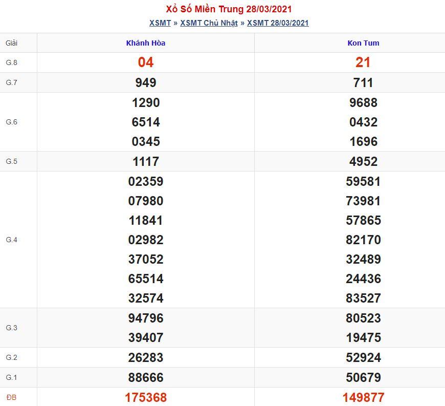This screenshot has width=445, height=406.
Task: Click the number 07980
Action: pyautogui.click(x=146, y=201)
